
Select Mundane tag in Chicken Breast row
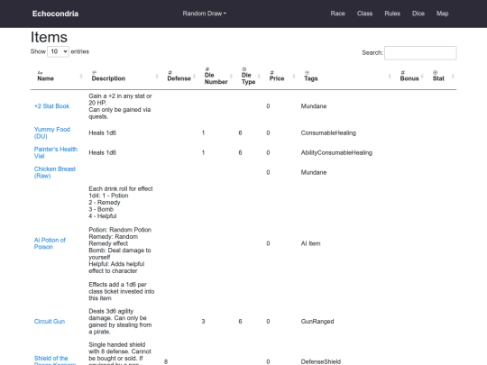tap(314, 172)
